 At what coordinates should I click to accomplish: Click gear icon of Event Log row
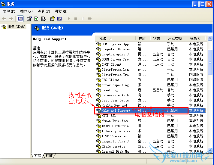point(98,90)
